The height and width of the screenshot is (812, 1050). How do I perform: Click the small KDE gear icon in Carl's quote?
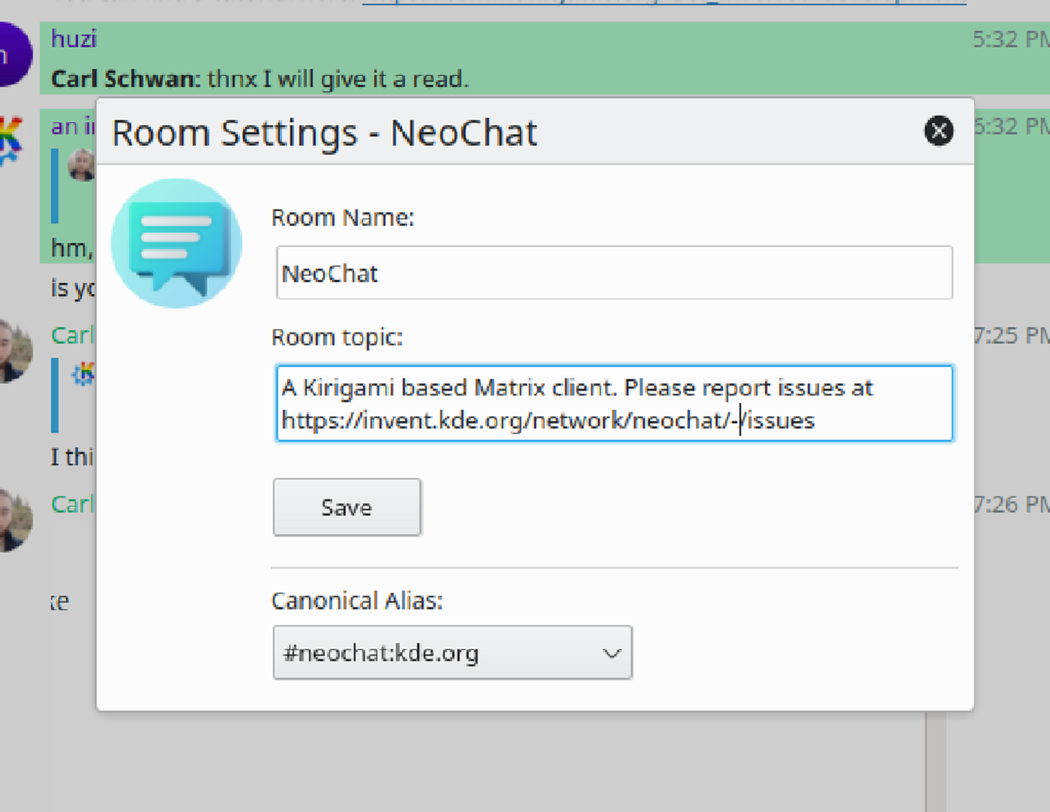[x=82, y=374]
